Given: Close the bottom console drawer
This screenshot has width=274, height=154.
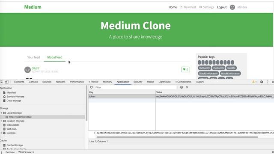Looking at the screenshot, I should 273,152.
